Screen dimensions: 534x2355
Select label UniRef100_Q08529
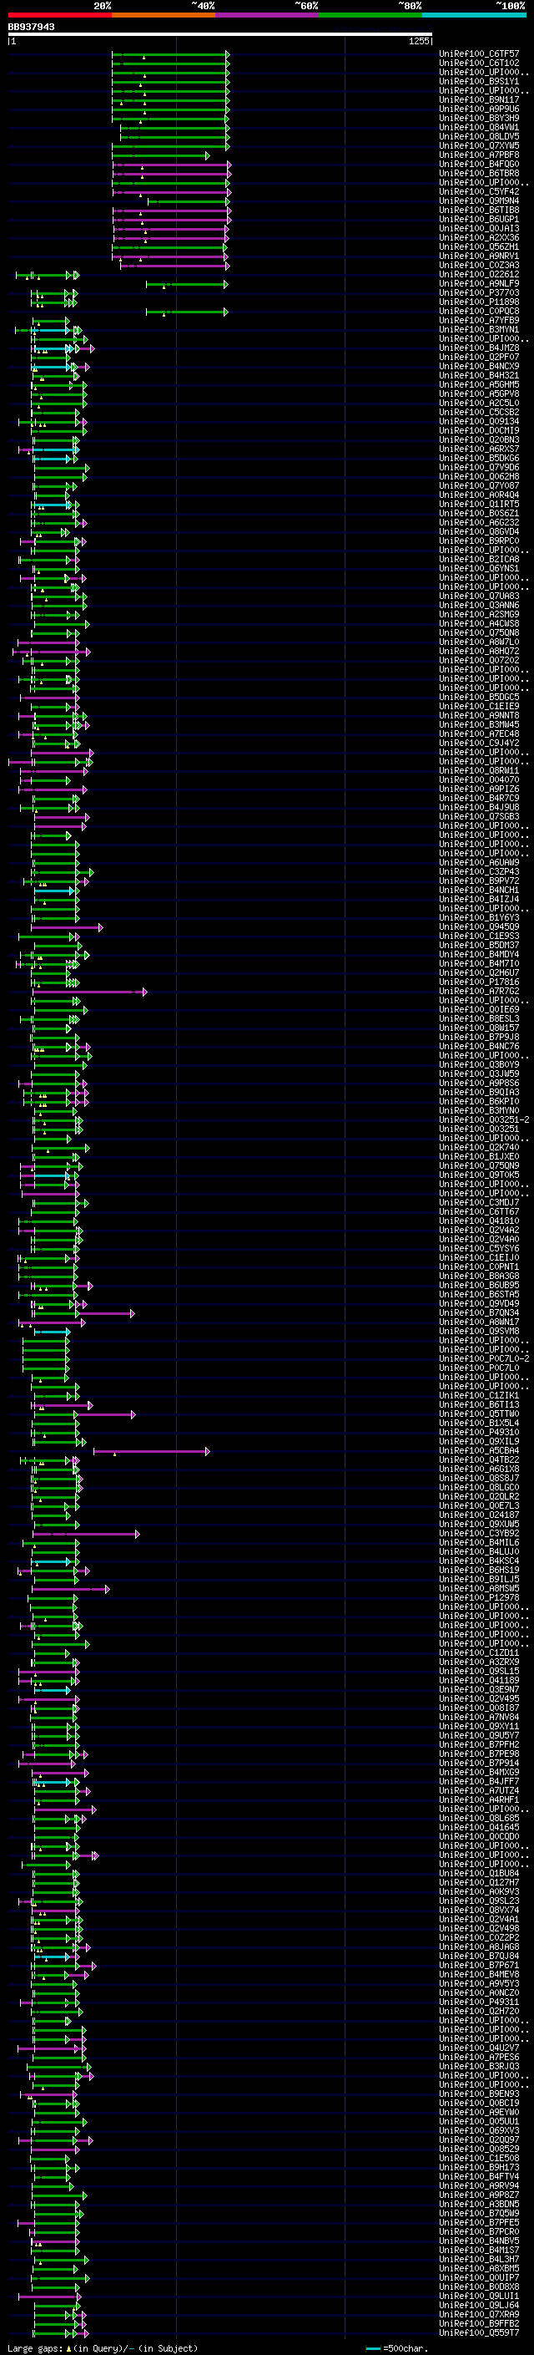(x=479, y=2149)
